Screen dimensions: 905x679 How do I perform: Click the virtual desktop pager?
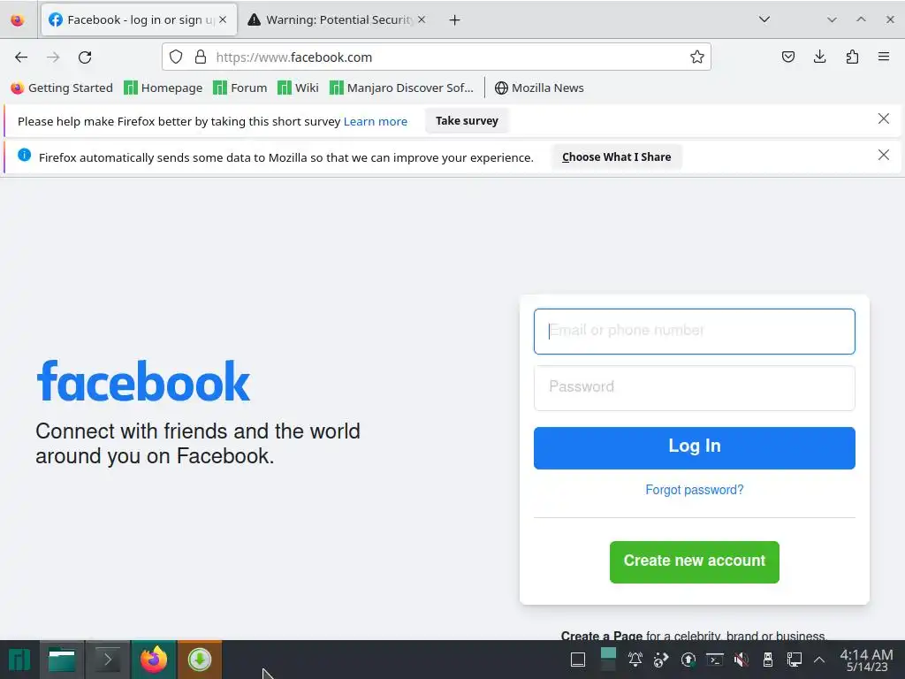[608, 660]
